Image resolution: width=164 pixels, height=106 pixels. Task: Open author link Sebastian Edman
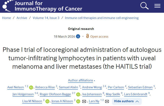click(x=141, y=88)
